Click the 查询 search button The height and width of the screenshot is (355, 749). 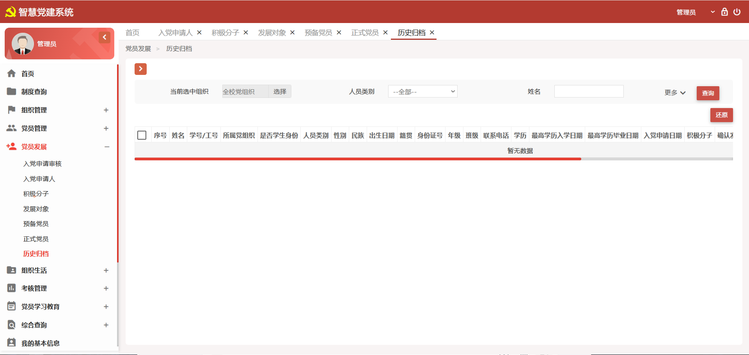pyautogui.click(x=708, y=93)
